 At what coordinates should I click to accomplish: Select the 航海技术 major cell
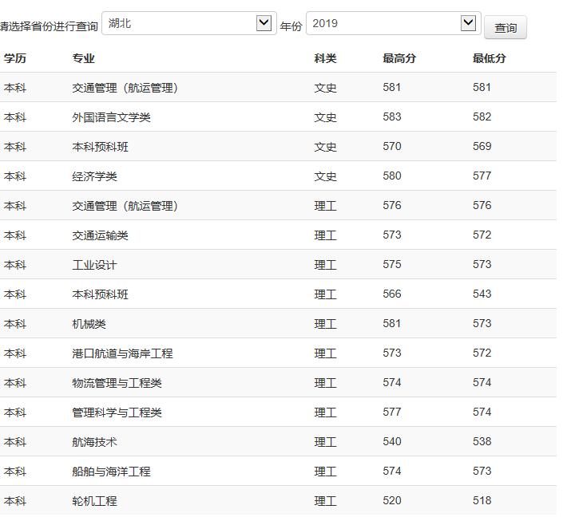(94, 442)
